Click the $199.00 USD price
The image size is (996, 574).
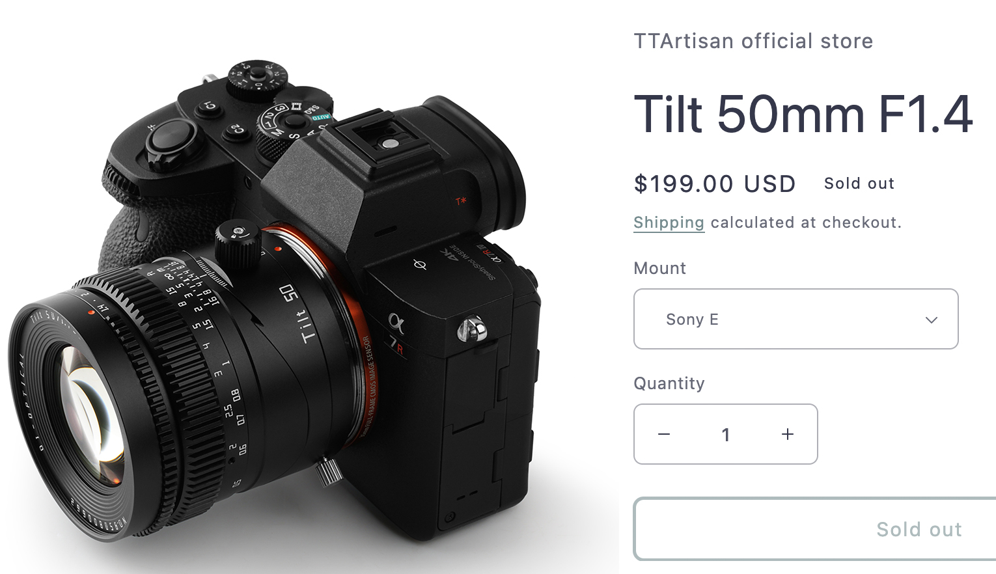715,184
